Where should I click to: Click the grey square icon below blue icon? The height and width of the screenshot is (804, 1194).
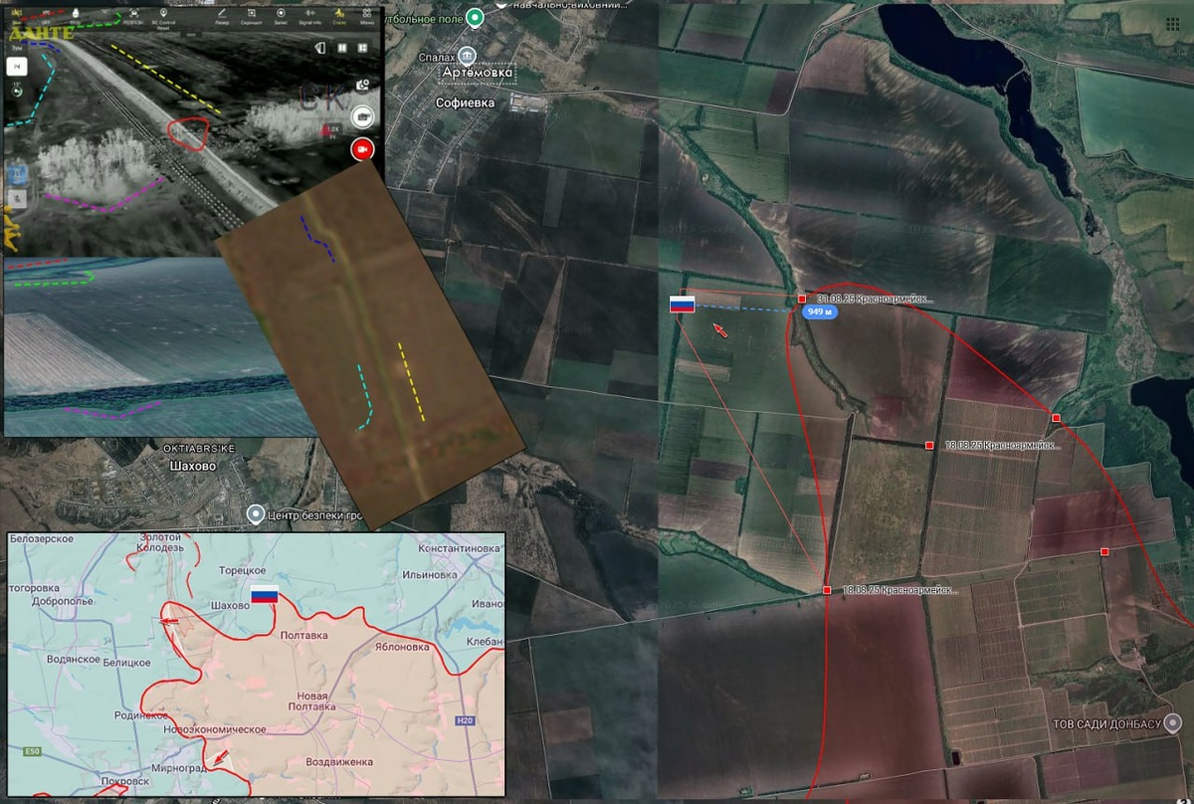click(x=17, y=198)
